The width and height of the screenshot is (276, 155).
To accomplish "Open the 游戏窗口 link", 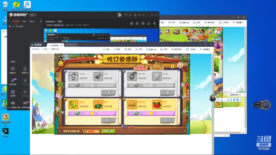I will pos(36,49).
